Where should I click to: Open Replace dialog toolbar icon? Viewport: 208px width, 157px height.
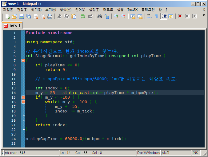(x=107, y=16)
